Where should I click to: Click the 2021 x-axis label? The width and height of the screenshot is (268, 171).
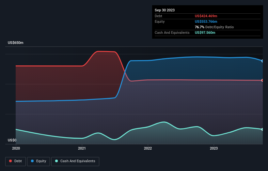tap(82, 148)
